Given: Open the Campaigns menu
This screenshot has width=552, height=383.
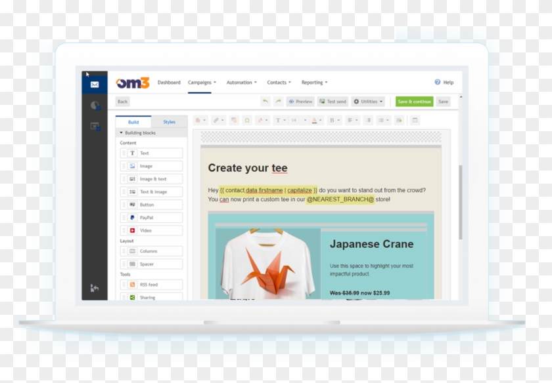Looking at the screenshot, I should pos(202,82).
